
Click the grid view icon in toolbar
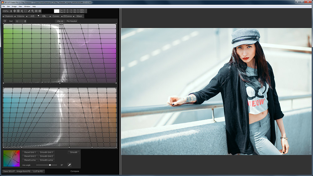point(40,11)
